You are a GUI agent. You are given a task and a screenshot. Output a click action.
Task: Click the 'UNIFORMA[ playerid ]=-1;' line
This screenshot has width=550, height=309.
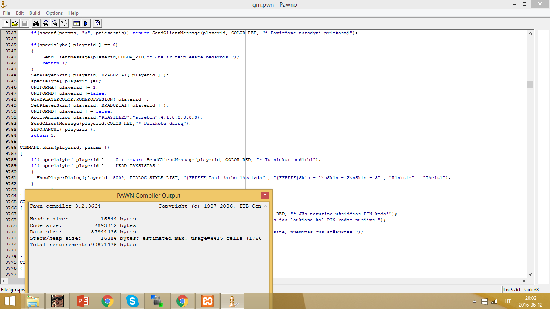click(64, 87)
